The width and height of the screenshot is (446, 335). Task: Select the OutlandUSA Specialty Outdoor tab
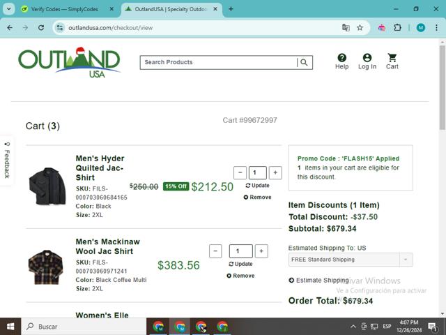pyautogui.click(x=171, y=9)
